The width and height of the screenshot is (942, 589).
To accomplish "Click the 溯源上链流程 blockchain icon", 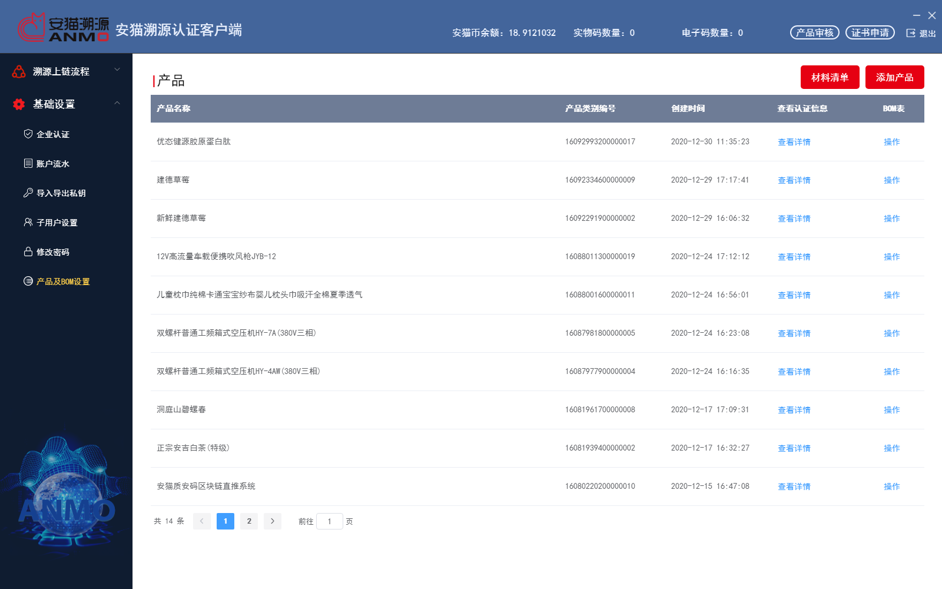I will 19,71.
